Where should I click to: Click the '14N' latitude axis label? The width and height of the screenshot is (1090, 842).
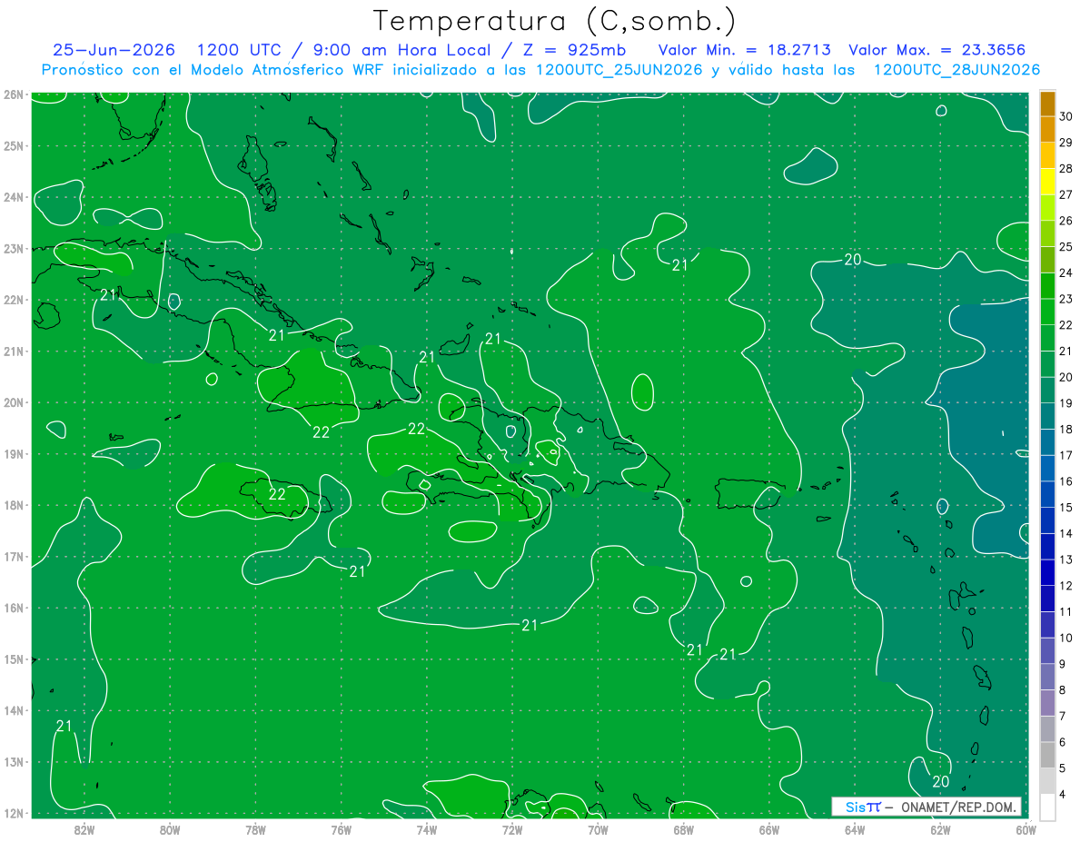pyautogui.click(x=13, y=710)
